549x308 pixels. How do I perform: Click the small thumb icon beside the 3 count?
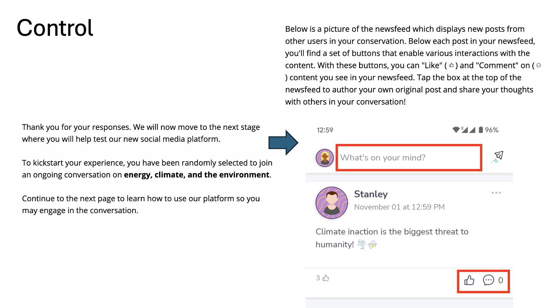[326, 278]
